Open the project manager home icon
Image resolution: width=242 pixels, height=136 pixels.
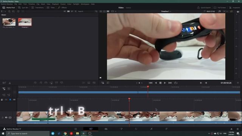(x=231, y=129)
